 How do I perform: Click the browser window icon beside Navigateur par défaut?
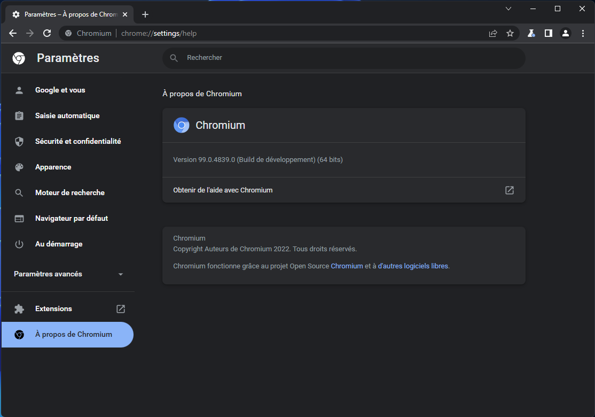(19, 218)
